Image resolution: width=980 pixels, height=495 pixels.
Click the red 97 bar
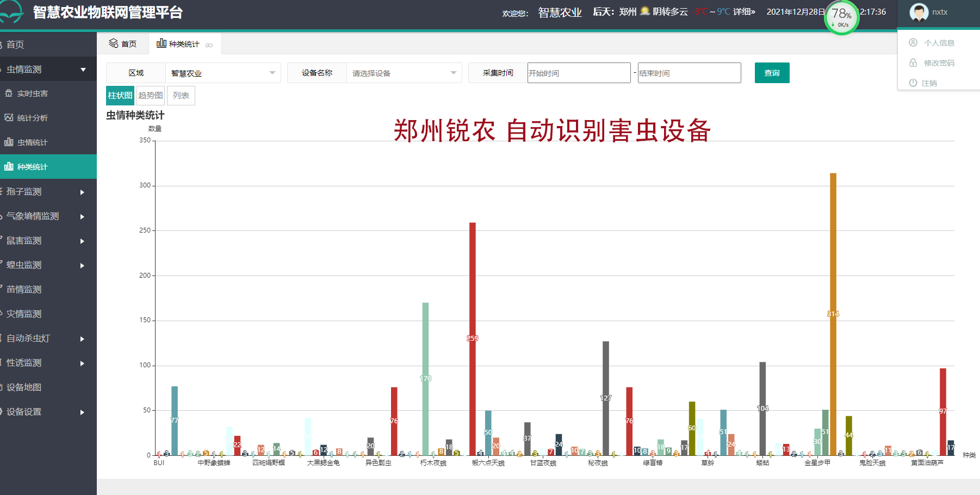click(x=943, y=412)
